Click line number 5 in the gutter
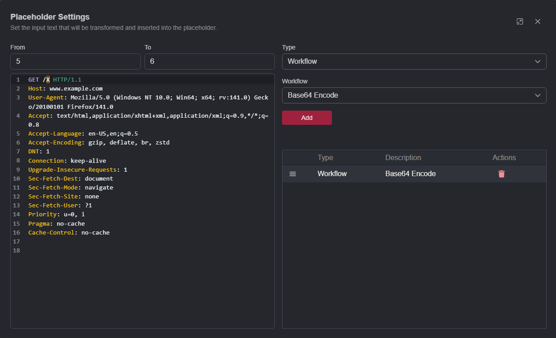 [18, 133]
